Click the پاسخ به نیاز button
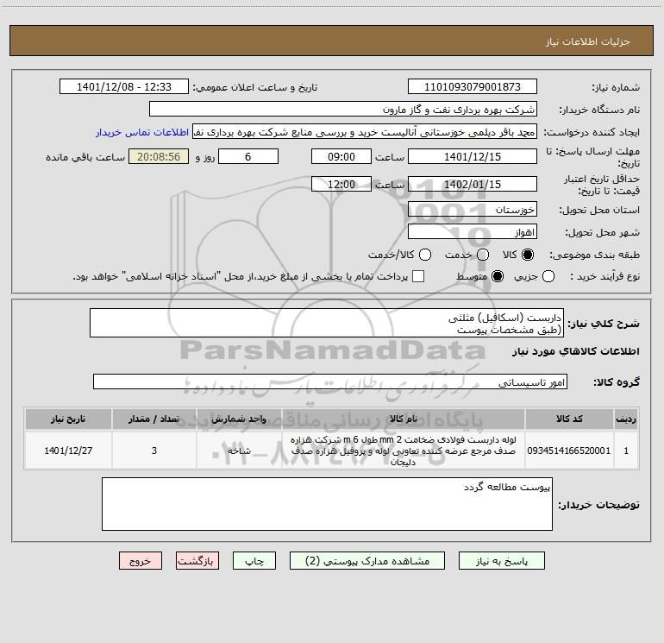 (x=501, y=561)
